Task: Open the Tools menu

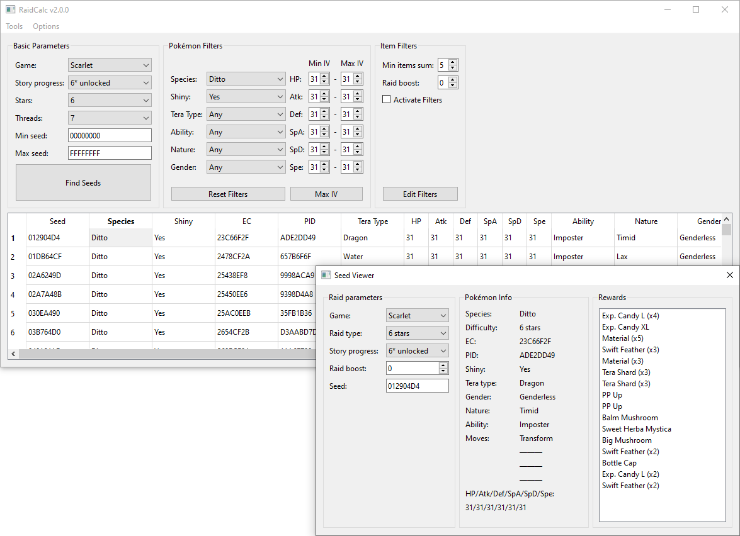Action: point(14,26)
